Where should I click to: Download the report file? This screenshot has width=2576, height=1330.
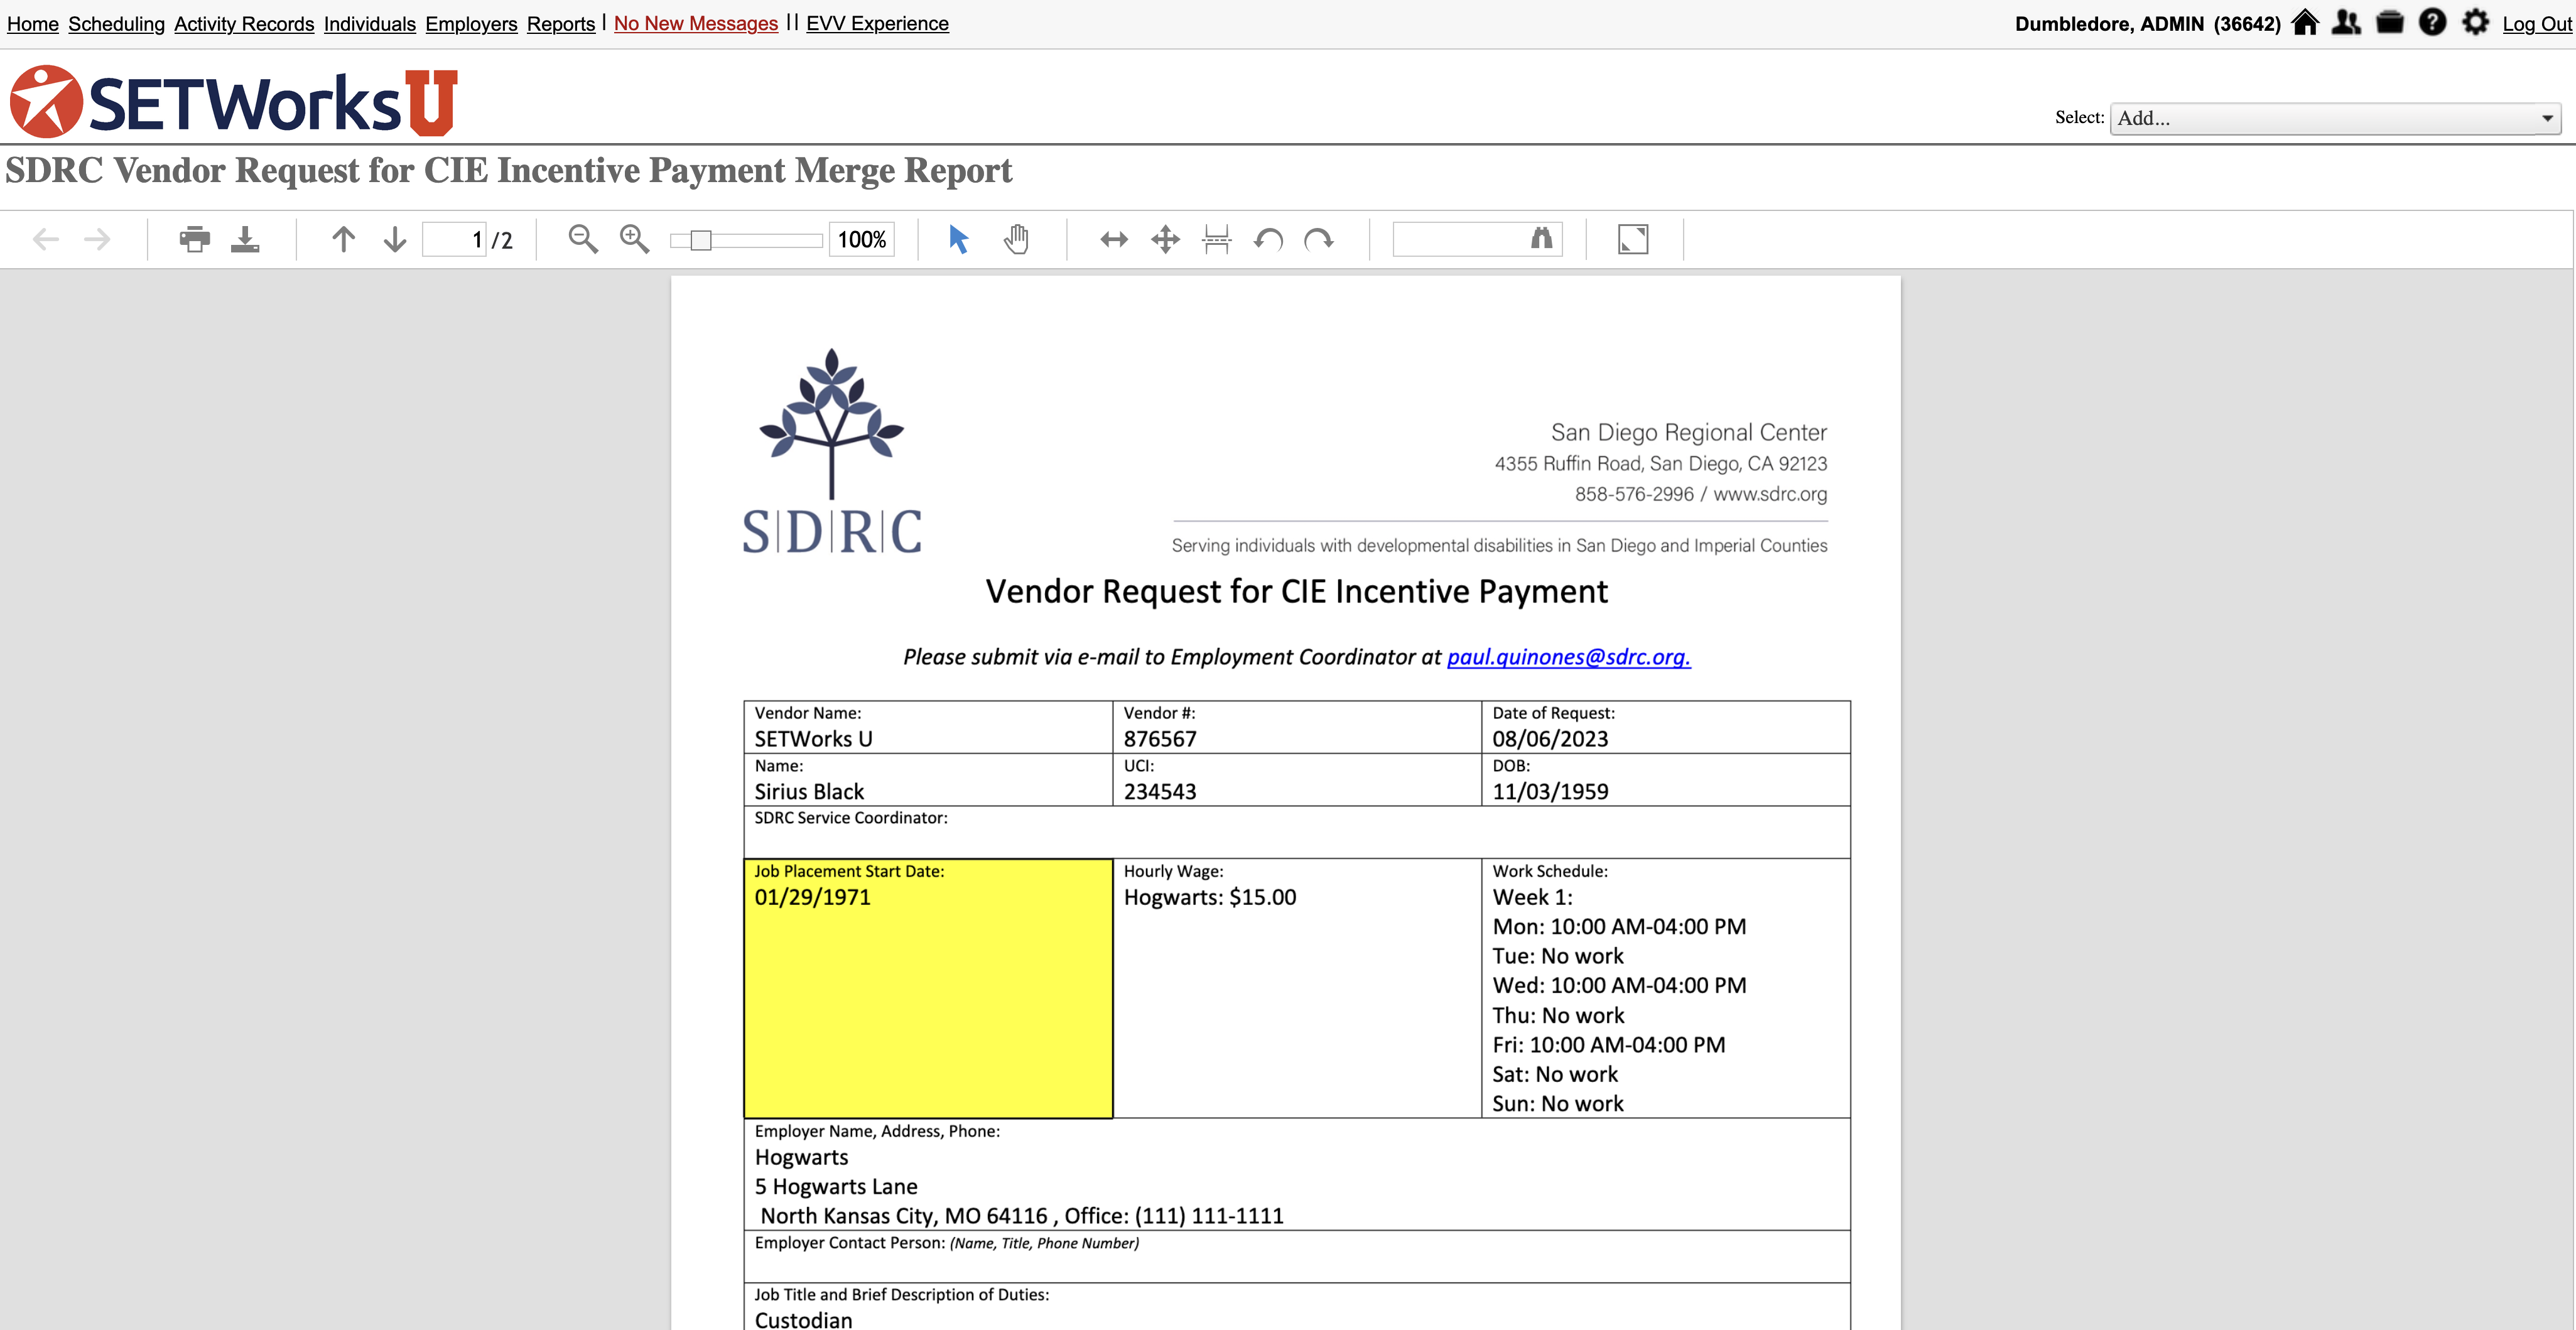click(x=245, y=239)
